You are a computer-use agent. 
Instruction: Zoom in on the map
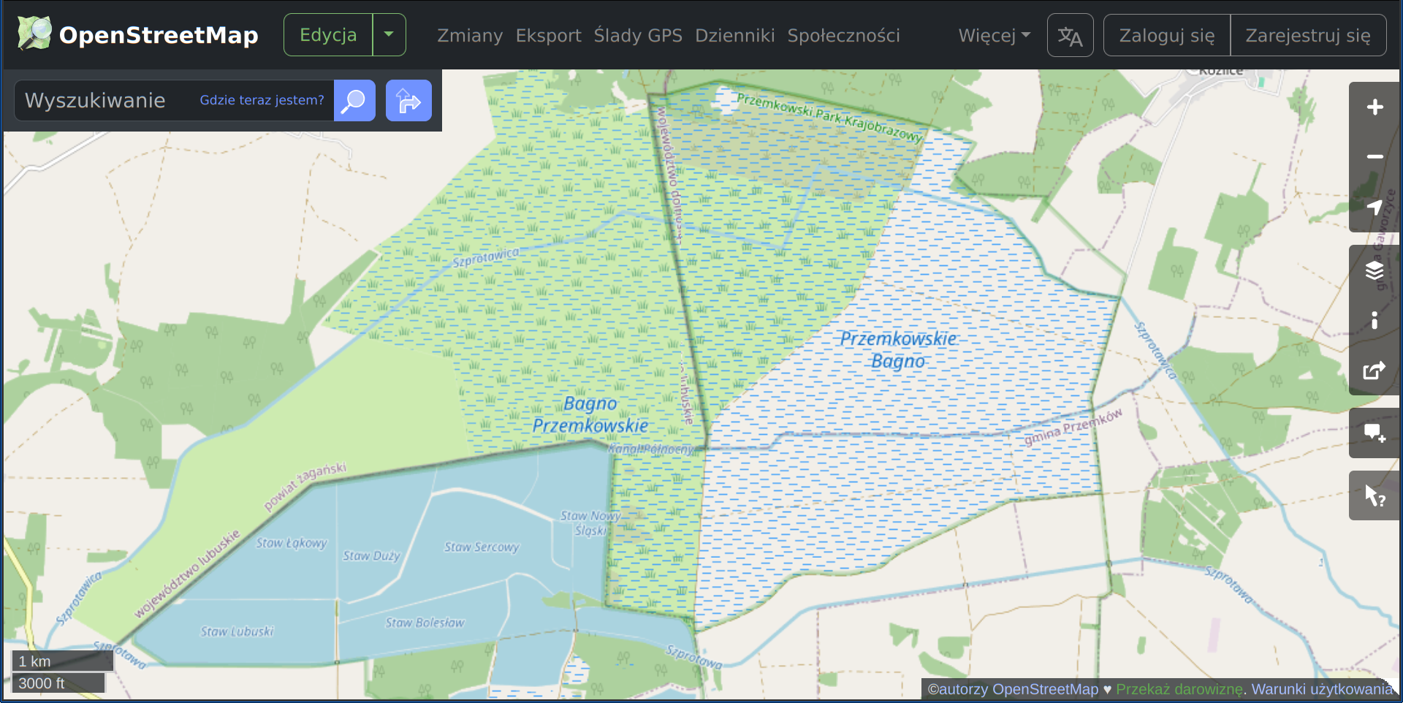tap(1374, 107)
